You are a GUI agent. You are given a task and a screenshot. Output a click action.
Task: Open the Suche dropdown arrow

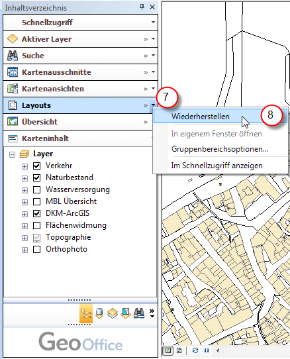153,55
